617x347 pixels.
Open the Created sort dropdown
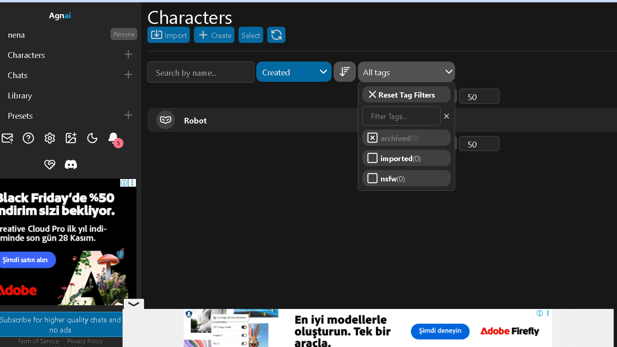[294, 72]
